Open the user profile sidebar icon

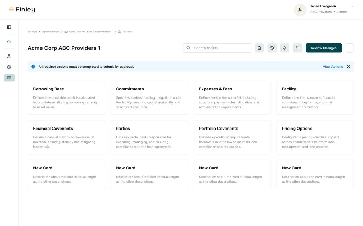click(9, 56)
